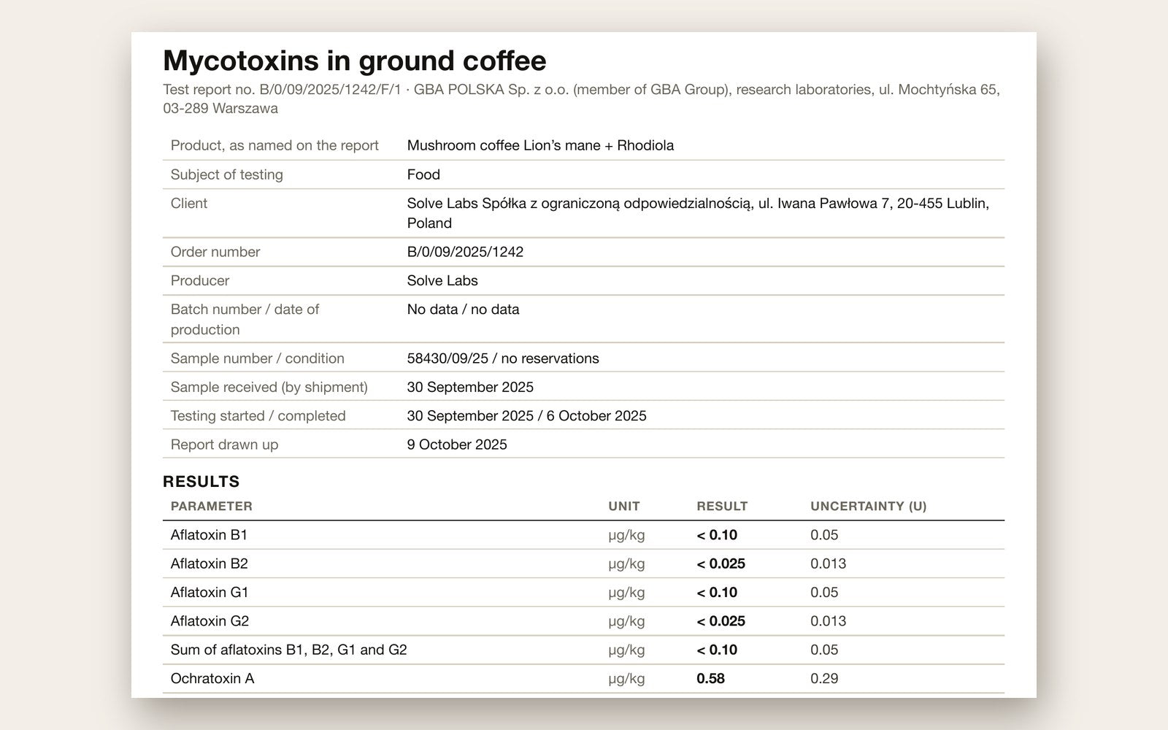The width and height of the screenshot is (1168, 730).
Task: Click the test report number subtitle line
Action: coord(582,99)
